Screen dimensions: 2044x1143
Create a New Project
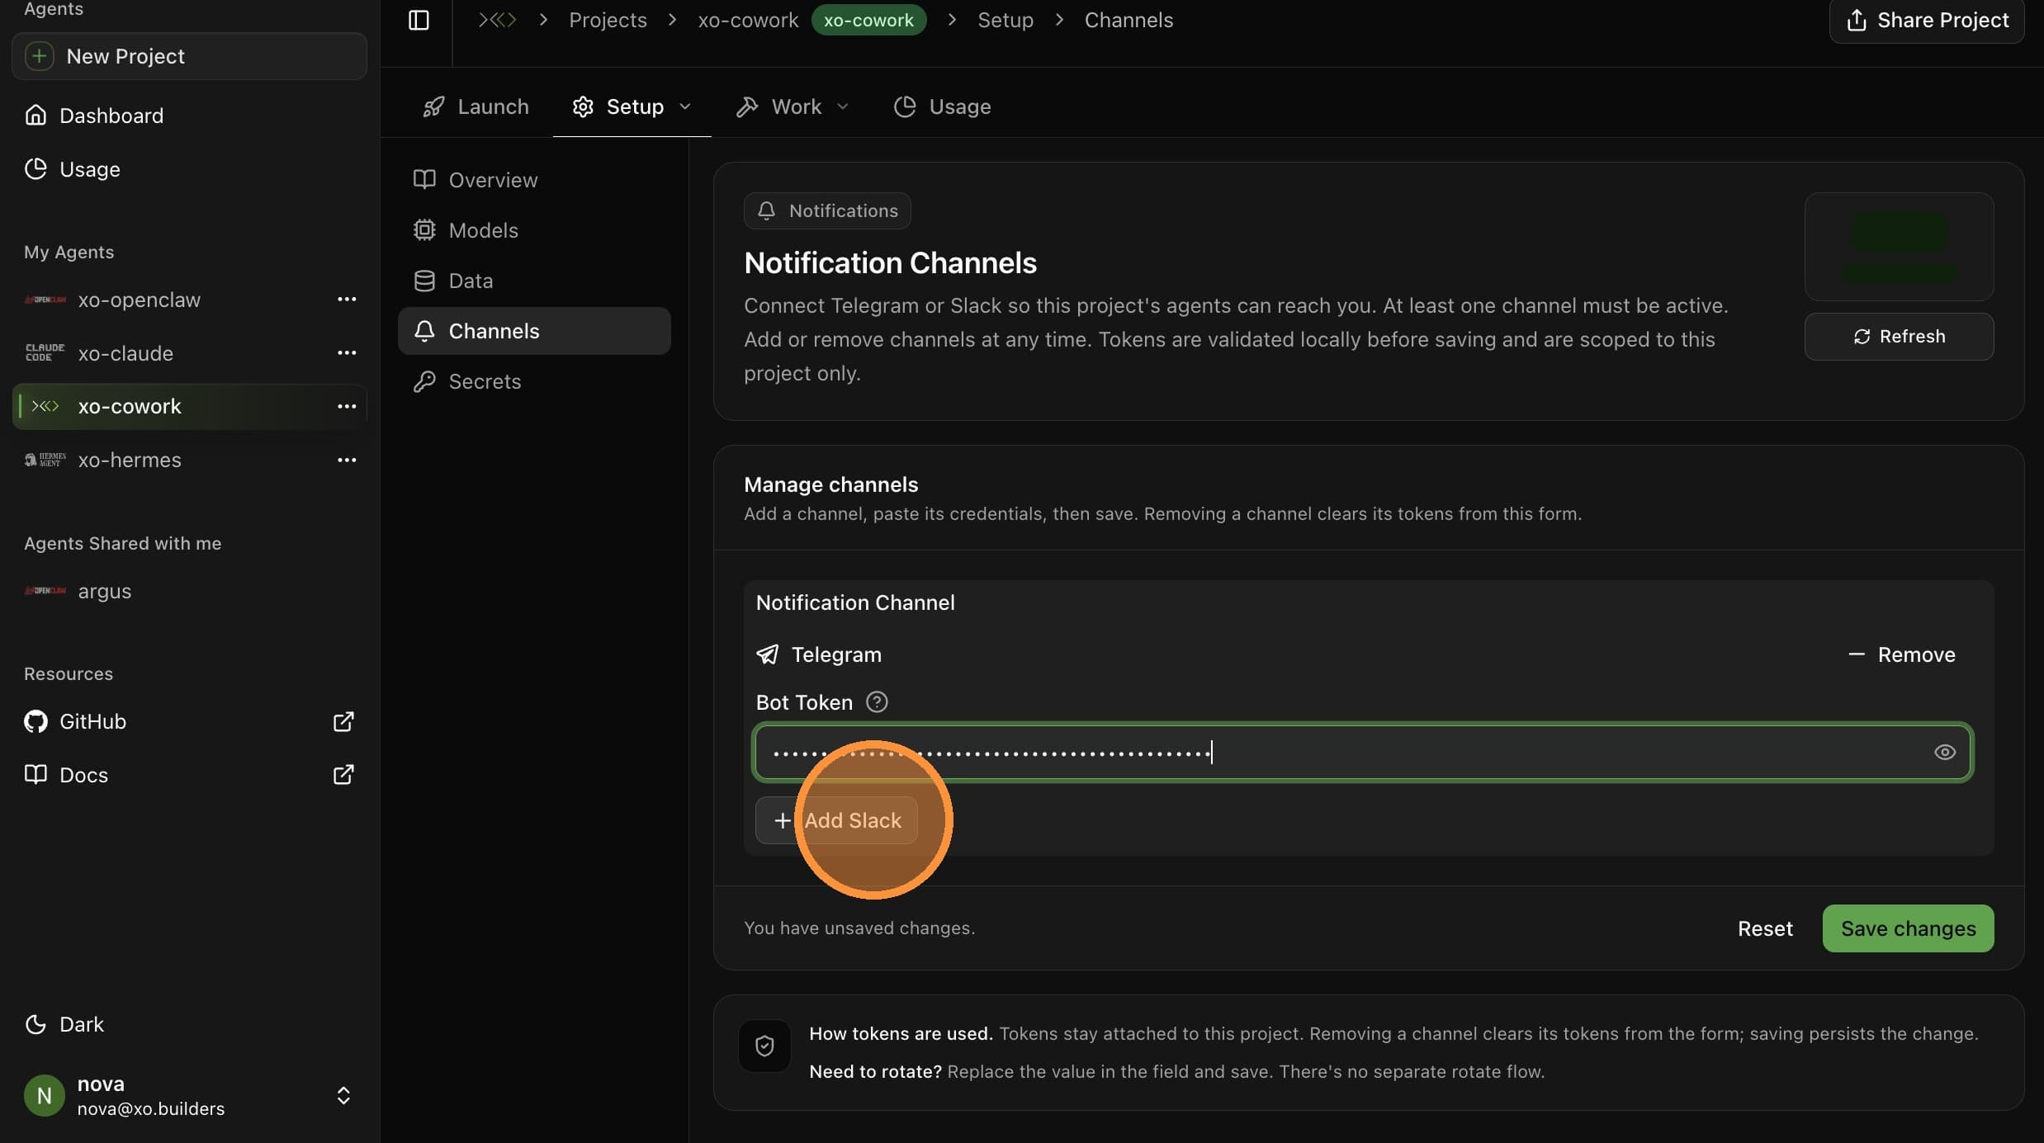click(x=189, y=56)
